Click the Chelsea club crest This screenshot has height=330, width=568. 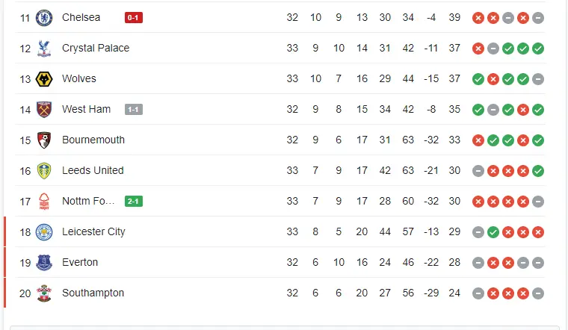pyautogui.click(x=45, y=17)
